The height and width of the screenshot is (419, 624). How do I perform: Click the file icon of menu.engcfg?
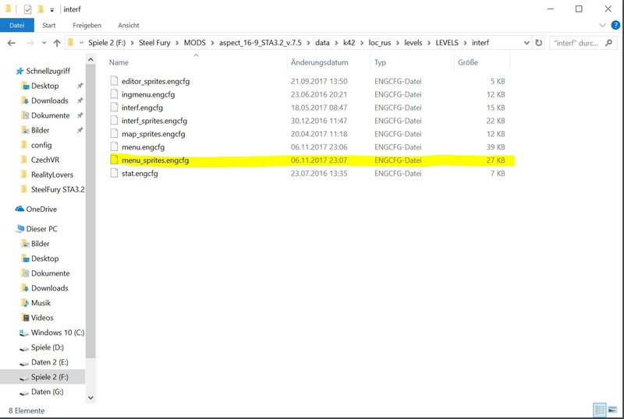click(x=114, y=146)
